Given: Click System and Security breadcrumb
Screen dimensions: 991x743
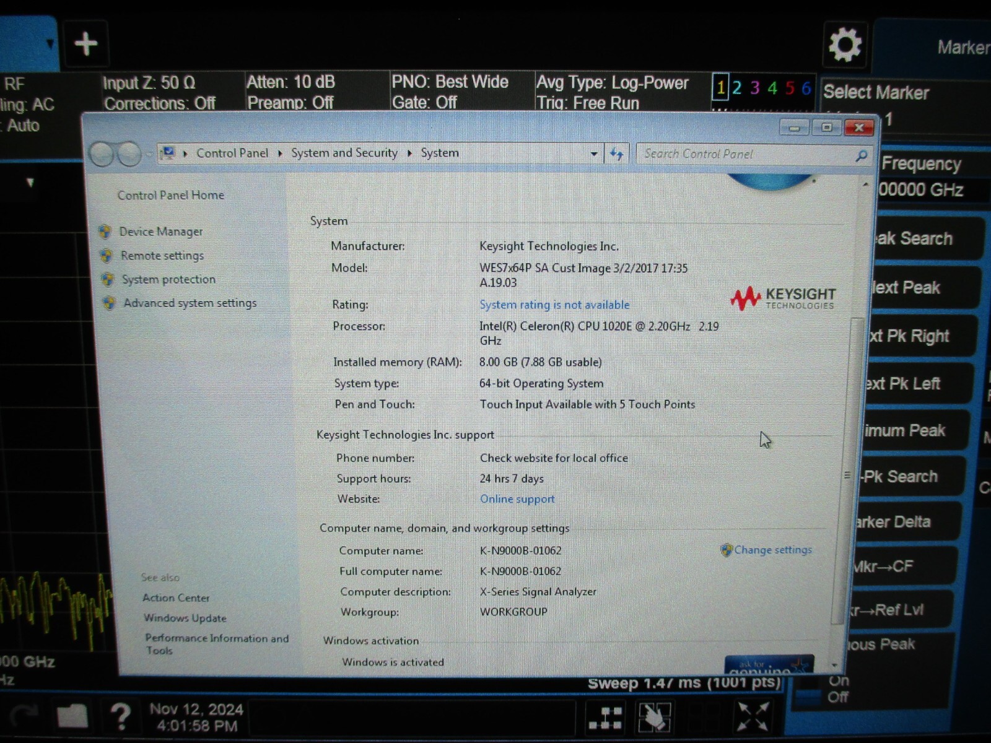Looking at the screenshot, I should pos(344,153).
